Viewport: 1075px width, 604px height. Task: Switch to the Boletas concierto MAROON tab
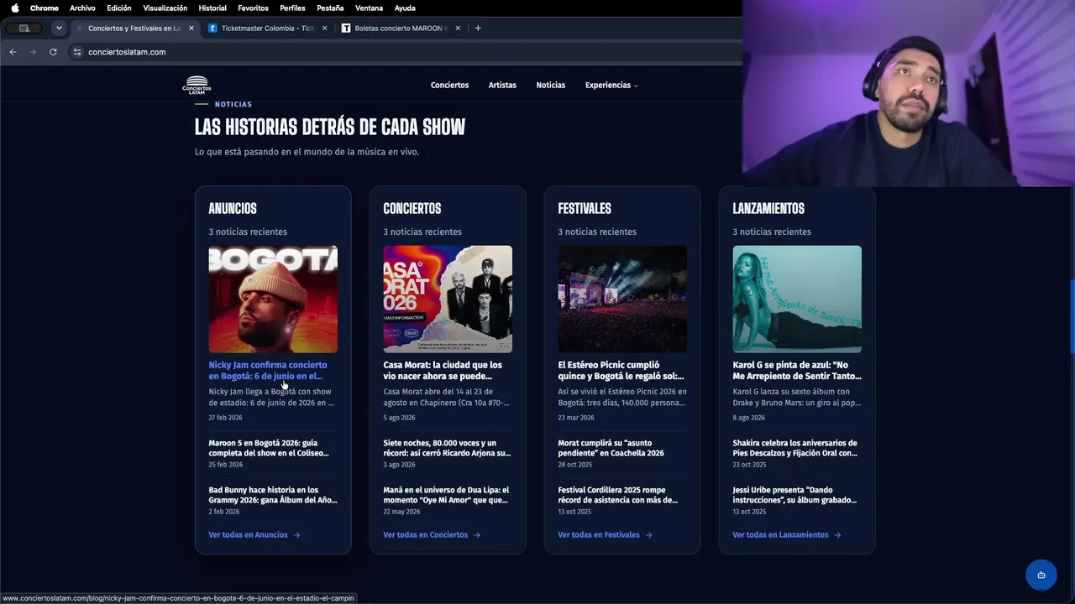point(401,28)
